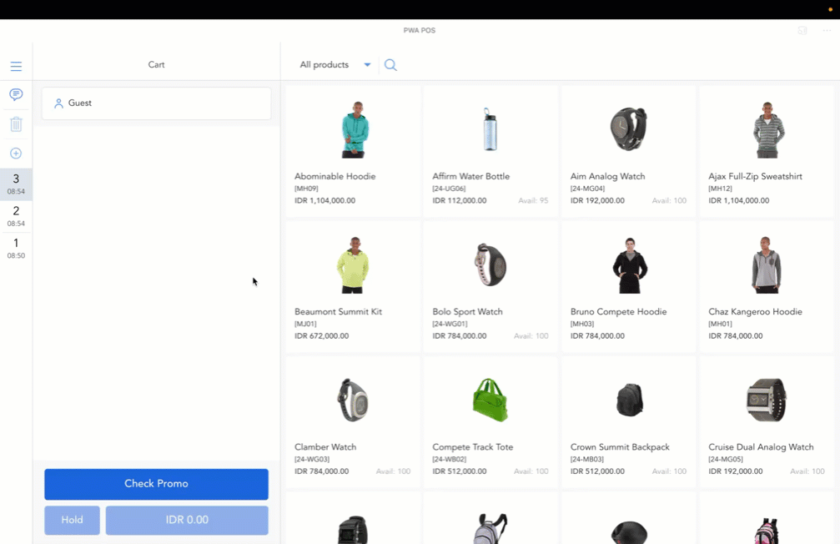
Task: Select Affirm Water Bottle product image
Action: tap(490, 129)
